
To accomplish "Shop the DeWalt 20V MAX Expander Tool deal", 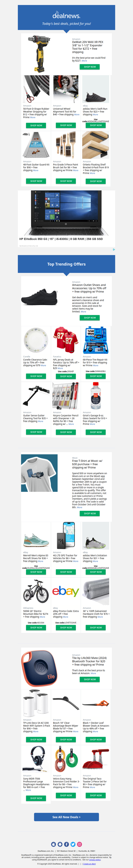I will point(90,67).
